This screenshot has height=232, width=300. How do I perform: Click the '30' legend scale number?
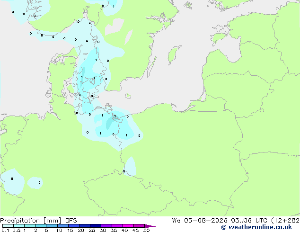[x=103, y=230]
